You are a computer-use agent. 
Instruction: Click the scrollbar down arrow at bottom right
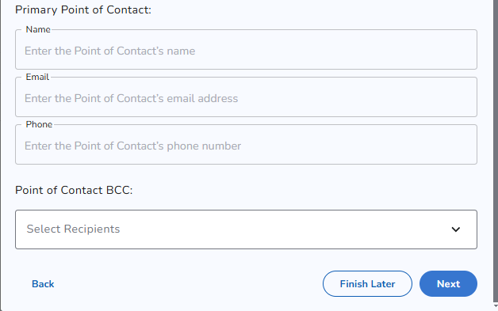(x=496, y=305)
